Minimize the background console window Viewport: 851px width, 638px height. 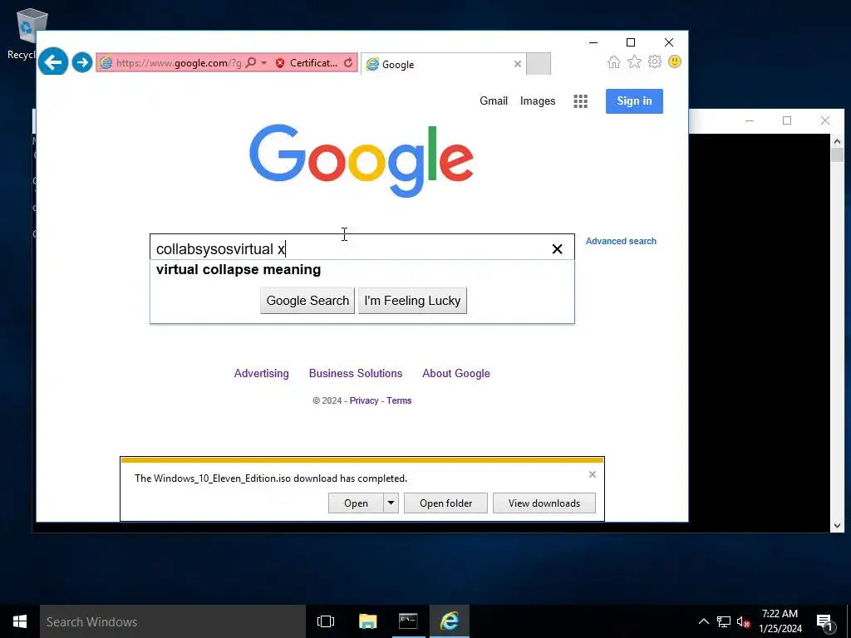[x=750, y=120]
